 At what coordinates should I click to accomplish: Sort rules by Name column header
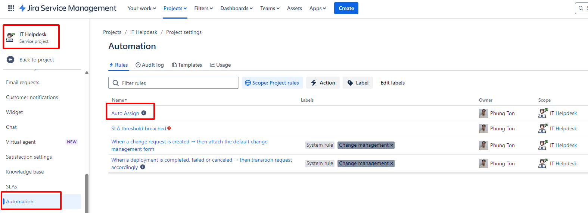tap(119, 100)
